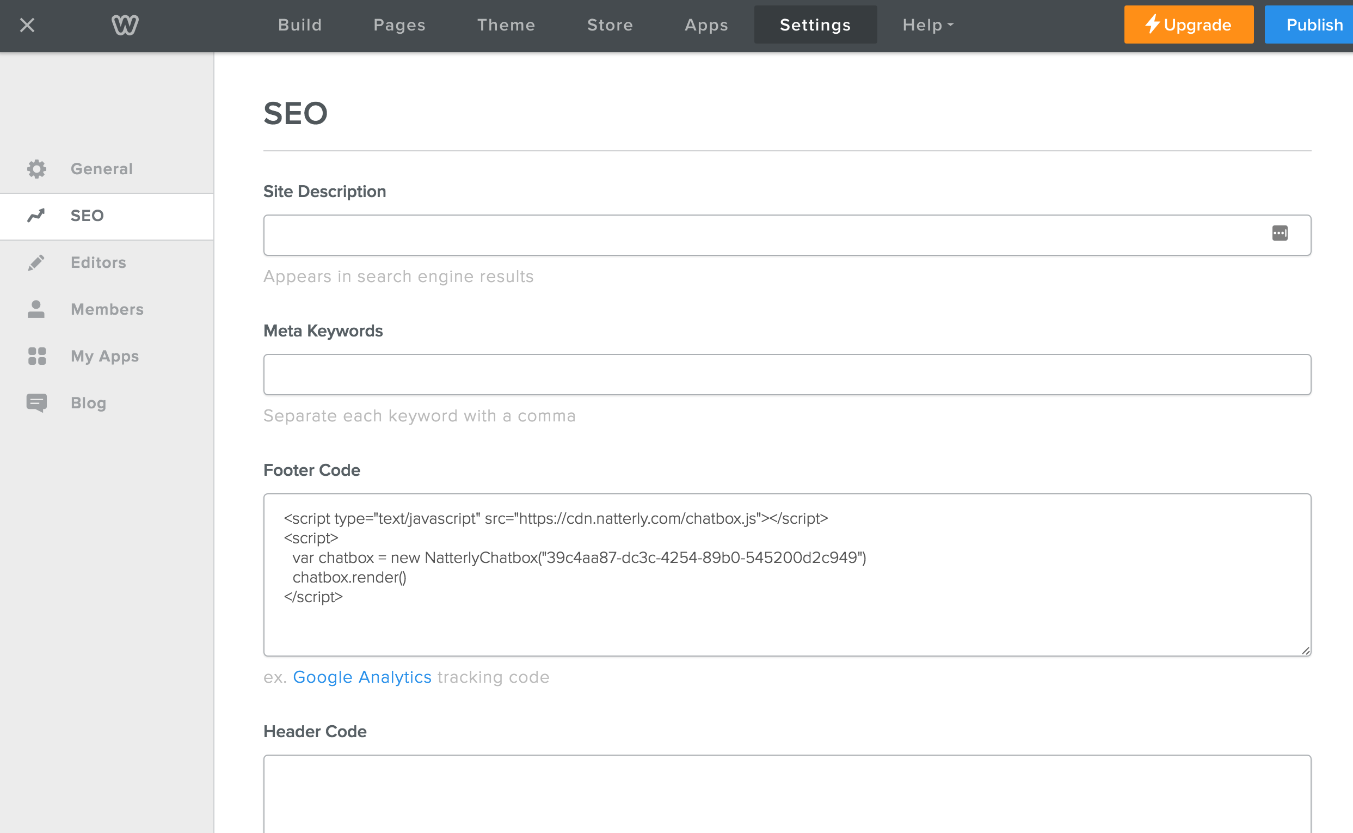Open the Apps tab
This screenshot has width=1353, height=833.
point(706,25)
